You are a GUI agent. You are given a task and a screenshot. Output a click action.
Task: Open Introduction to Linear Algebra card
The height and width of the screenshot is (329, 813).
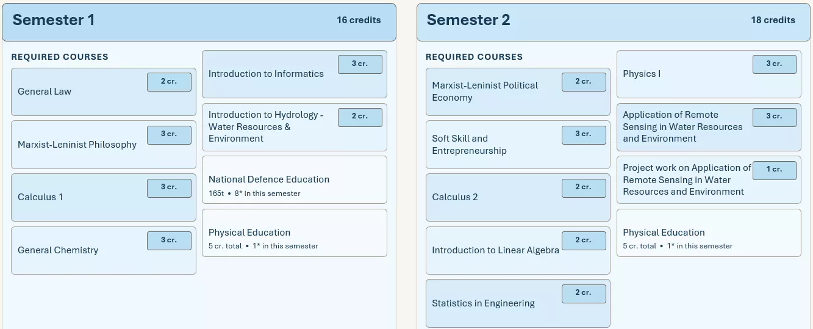click(x=518, y=250)
